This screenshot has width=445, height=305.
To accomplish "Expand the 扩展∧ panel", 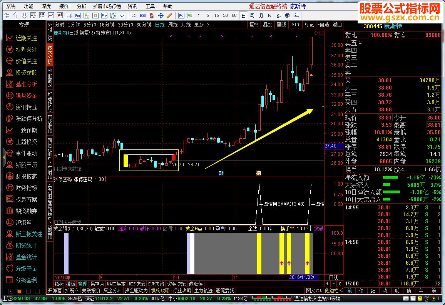I will coord(72,290).
